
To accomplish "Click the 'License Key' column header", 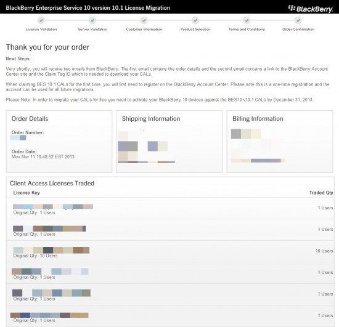I will 27,193.
